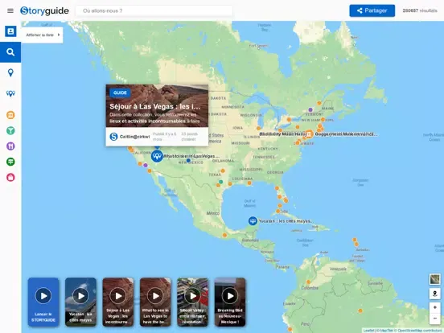Screen dimensions: 444x333
Task: Play the "What to see in Las Vegas" card
Action: [x=155, y=302]
